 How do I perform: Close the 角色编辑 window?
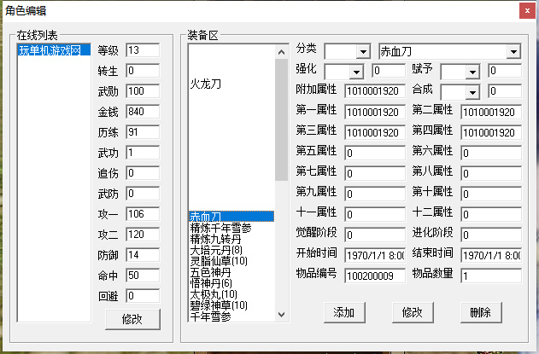coord(523,10)
